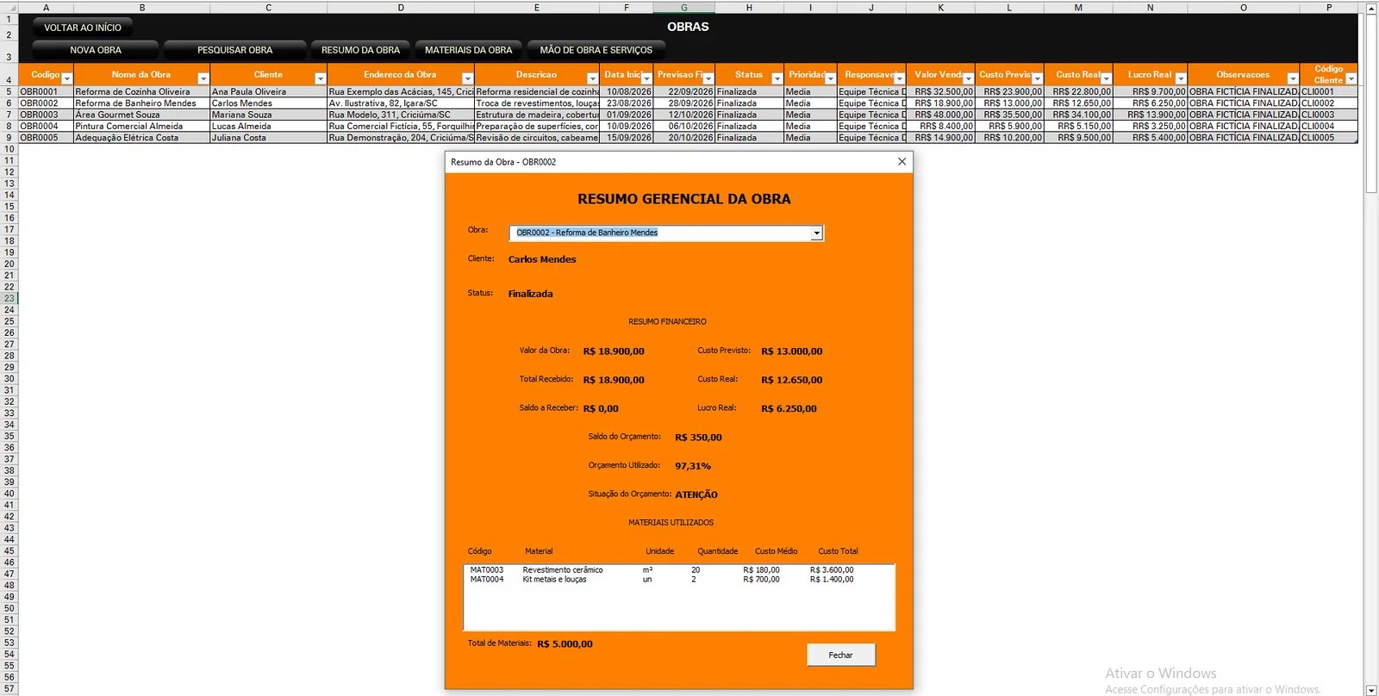Open MATERIAIS DA OBRA
Image resolution: width=1379 pixels, height=696 pixels.
[468, 50]
